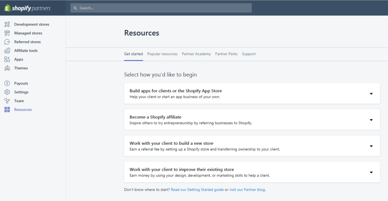The image size is (388, 201).
Task: Click the Themes brush icon
Action: pyautogui.click(x=7, y=68)
